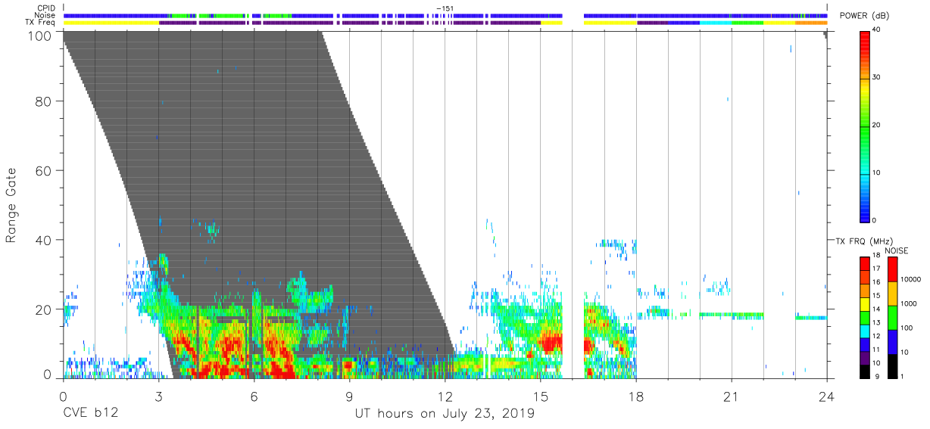Screen dimensions: 930x429
Task: Click the 21 tick on UT hours axis
Action: (732, 397)
